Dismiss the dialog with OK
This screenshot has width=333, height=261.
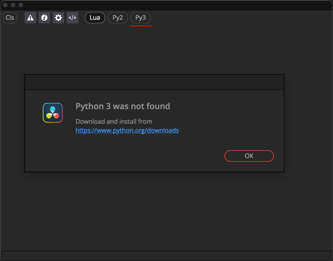pos(249,156)
